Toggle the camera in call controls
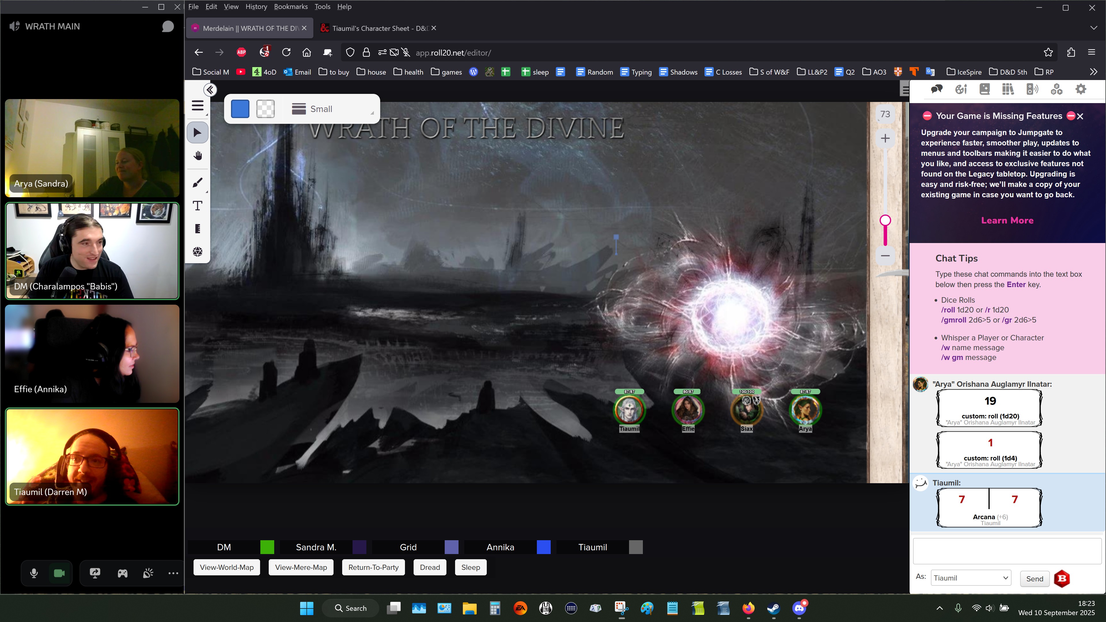 click(x=59, y=573)
